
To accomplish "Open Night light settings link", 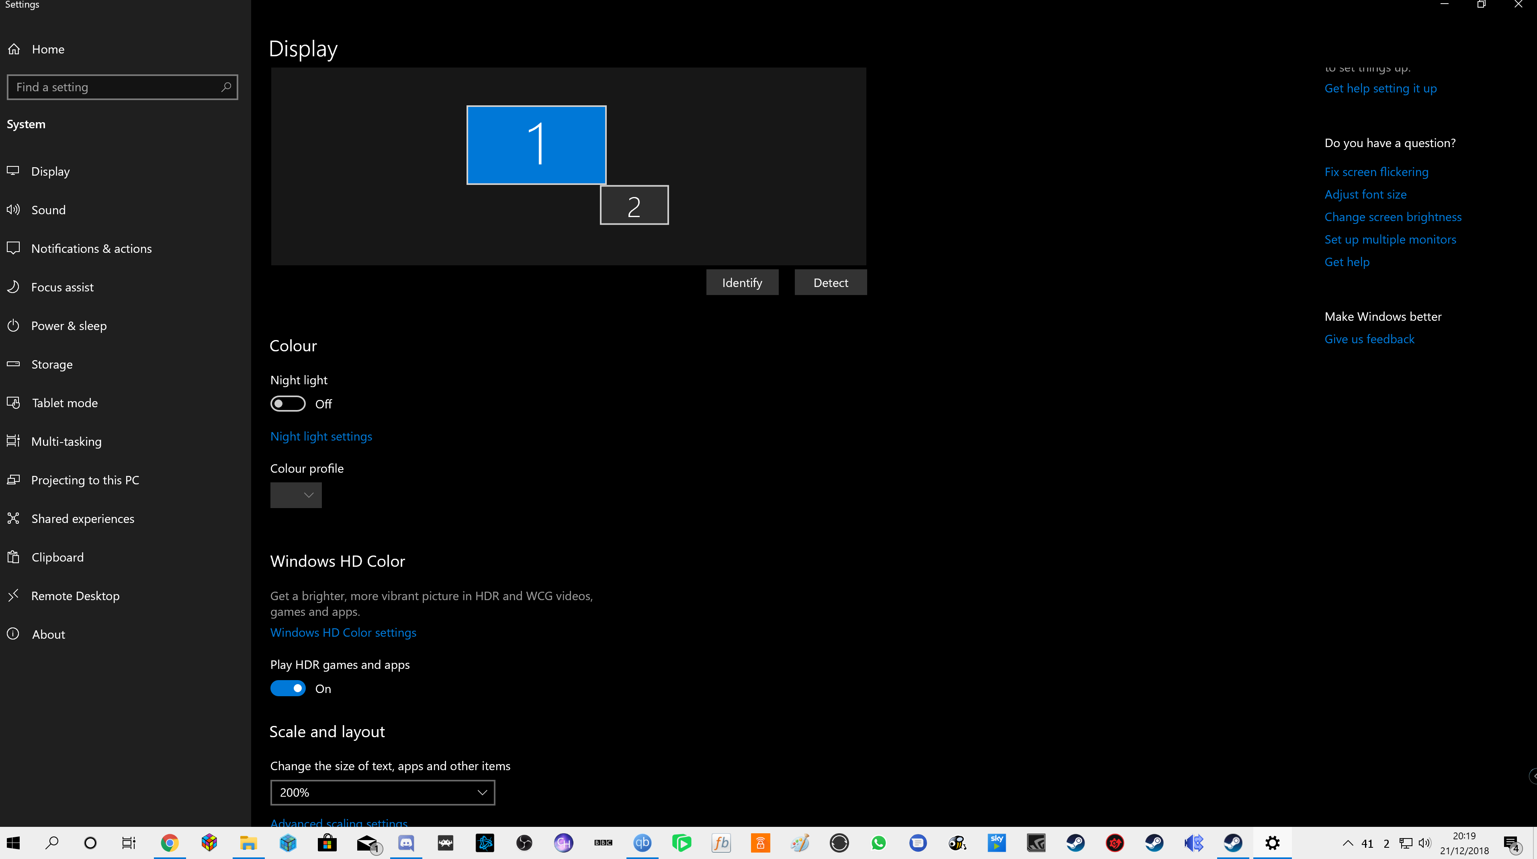I will (x=321, y=437).
